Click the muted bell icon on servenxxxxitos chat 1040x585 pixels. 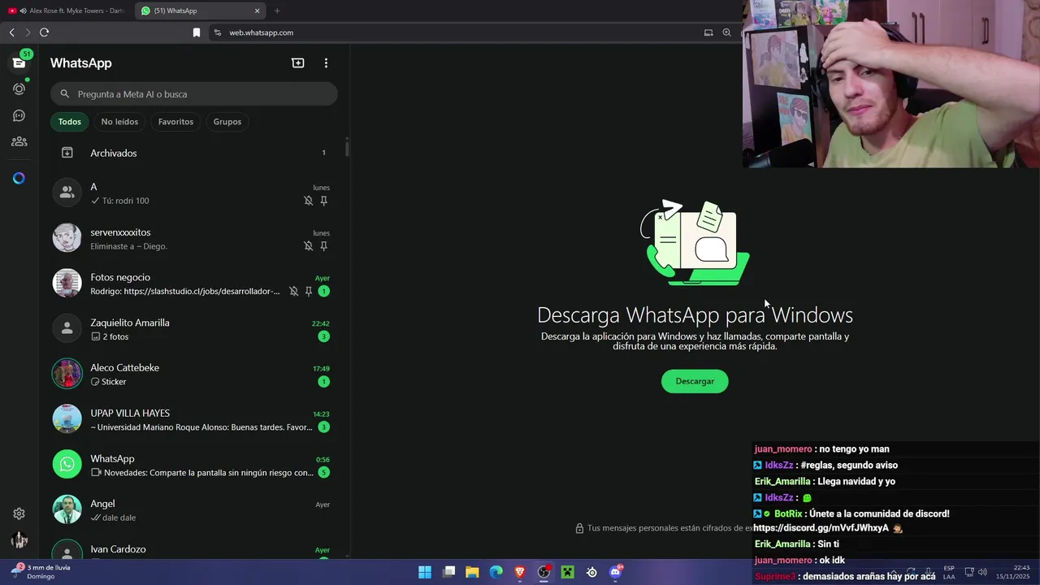(308, 246)
